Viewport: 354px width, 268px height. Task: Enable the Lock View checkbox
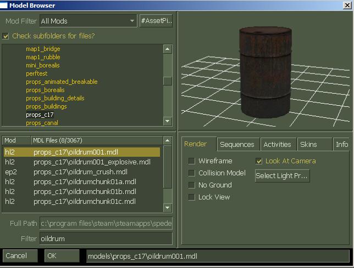192,197
